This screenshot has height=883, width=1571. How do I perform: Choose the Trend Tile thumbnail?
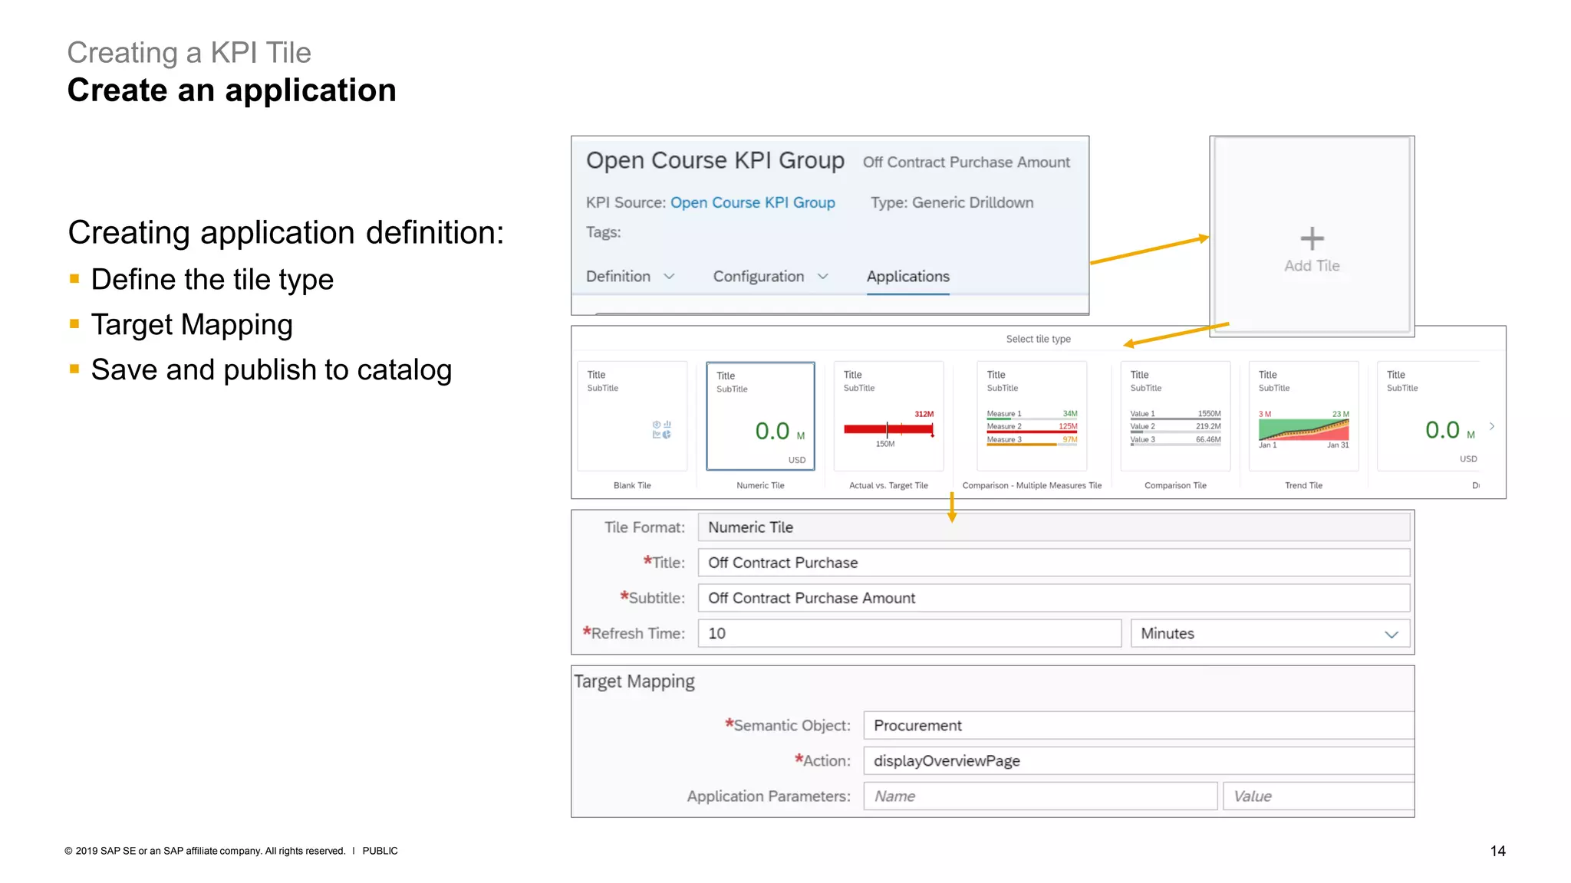(1303, 416)
